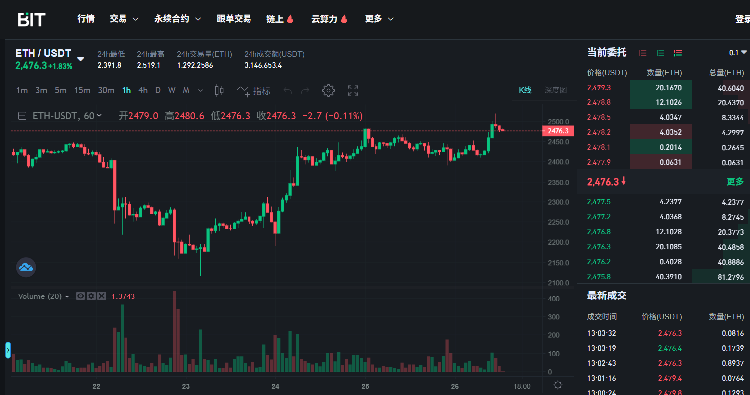Open Volume indicator settings gear
Screen dimensions: 750x395
point(91,296)
